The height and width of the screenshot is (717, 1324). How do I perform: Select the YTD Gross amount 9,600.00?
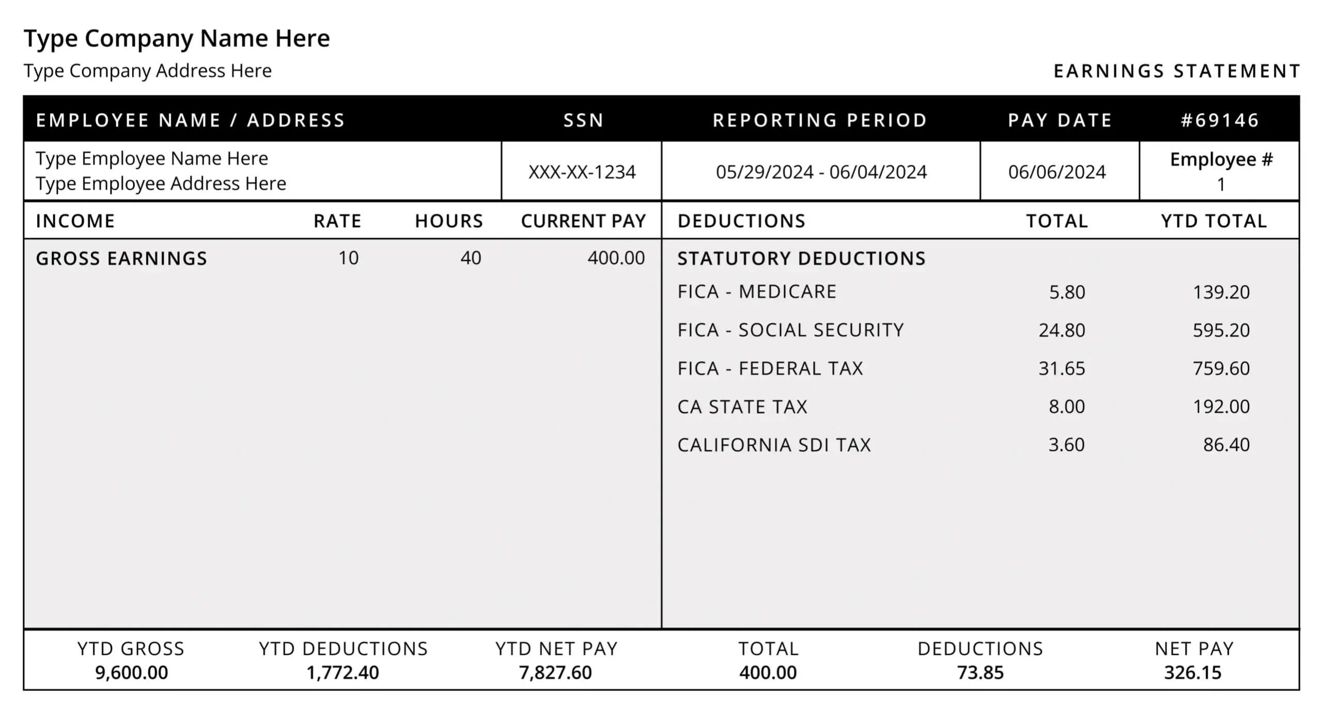point(131,673)
